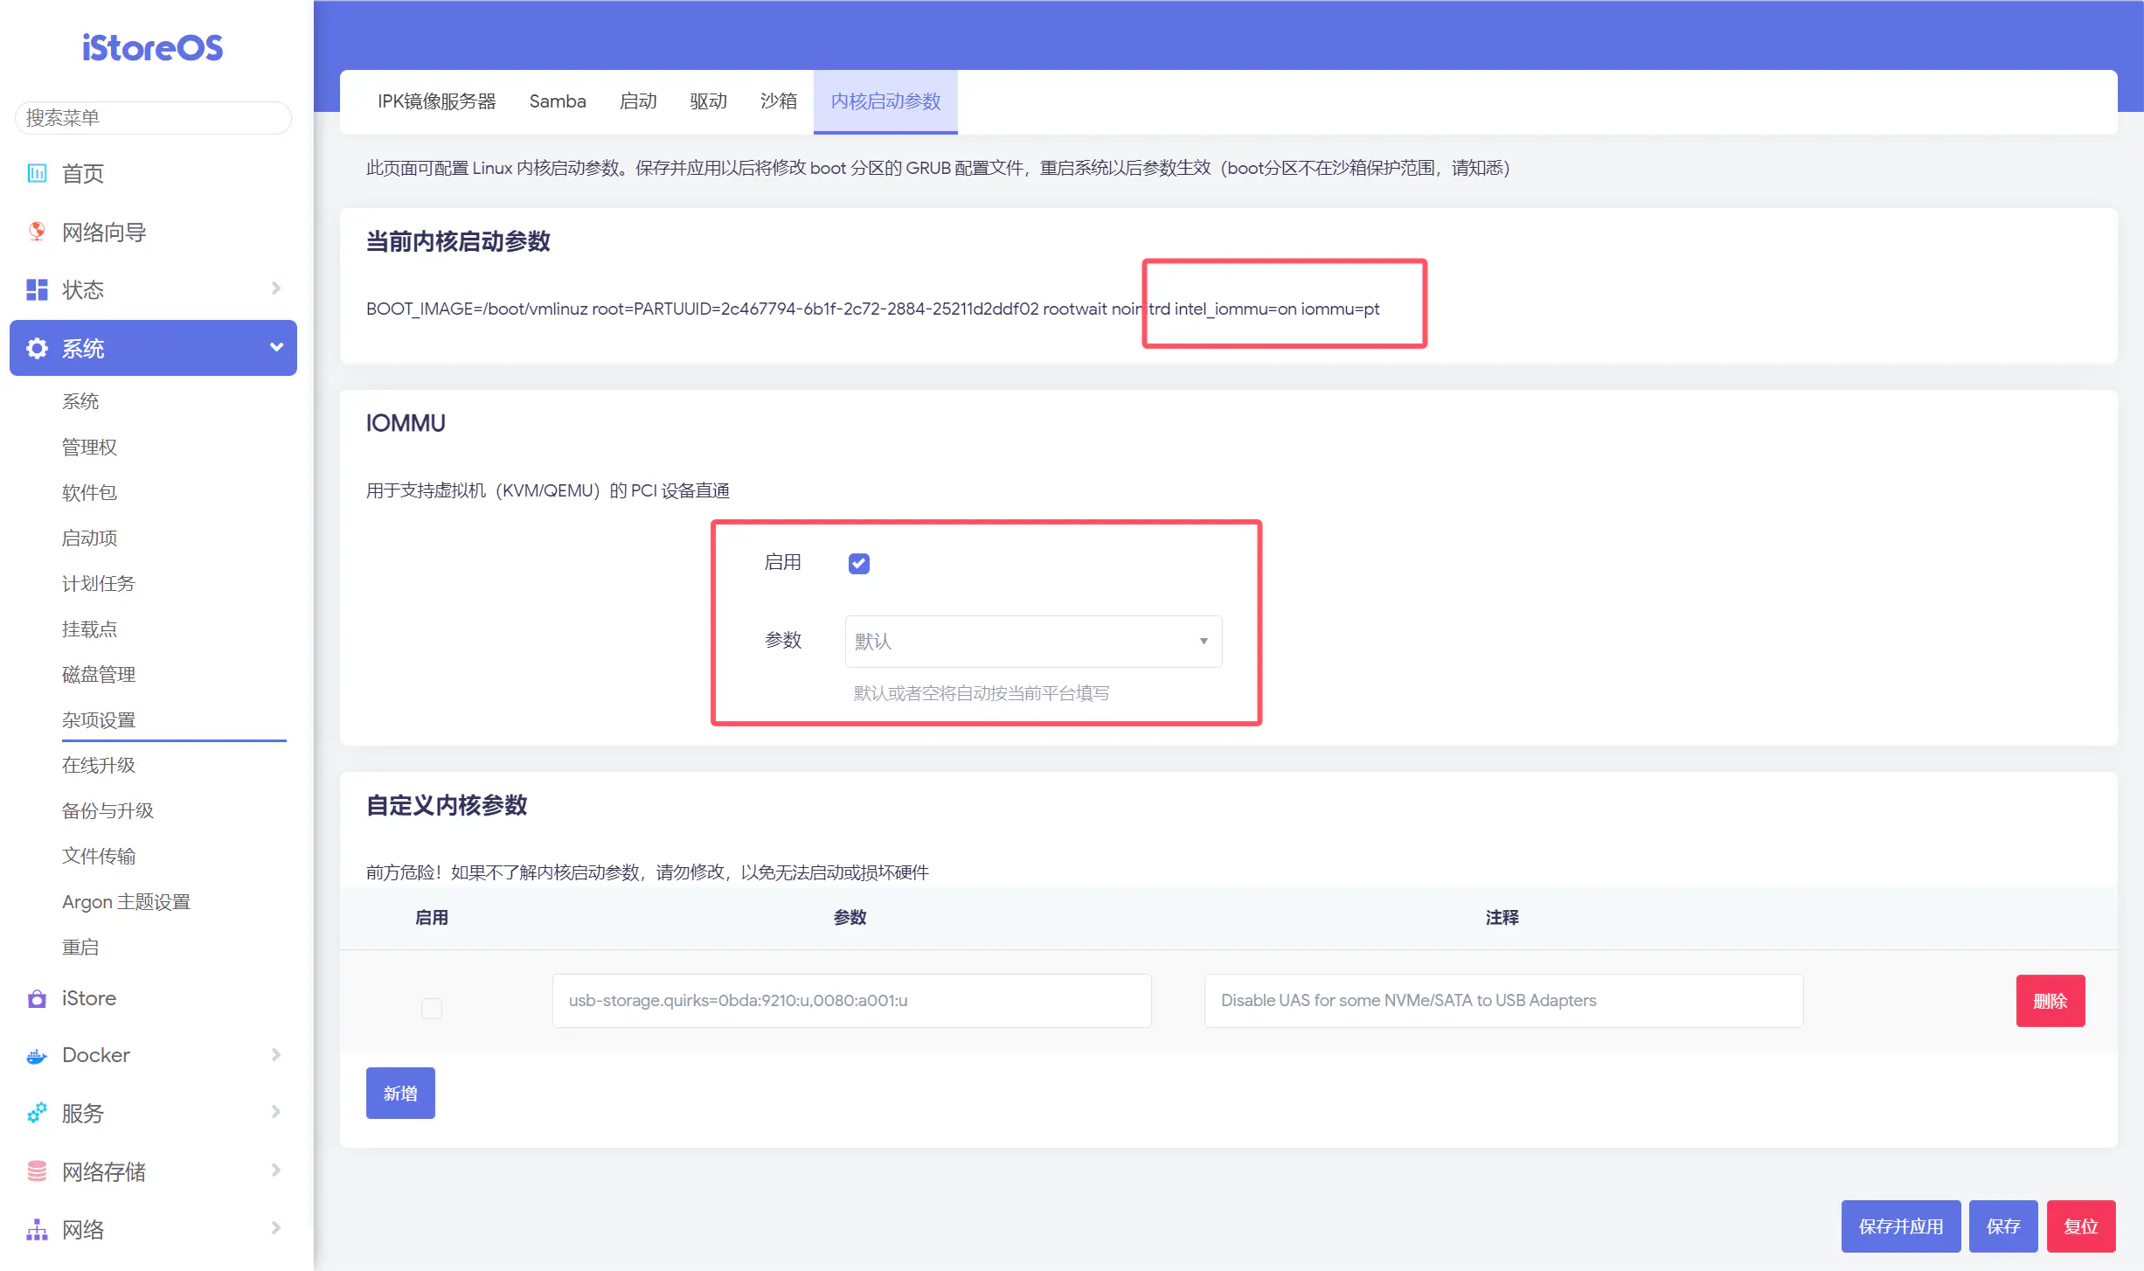The image size is (2144, 1271).
Task: Click the Network topology icon
Action: 37,1230
